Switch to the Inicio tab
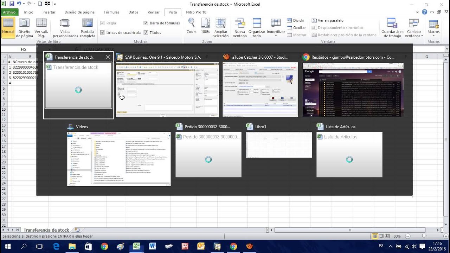The height and width of the screenshot is (253, 450). [x=28, y=12]
